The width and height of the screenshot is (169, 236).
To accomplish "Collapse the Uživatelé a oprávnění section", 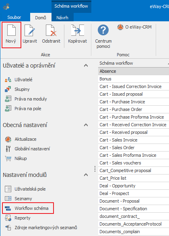I will click(x=86, y=66).
